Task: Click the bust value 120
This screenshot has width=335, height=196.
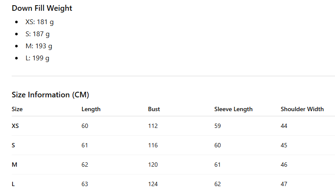Action: (153, 165)
